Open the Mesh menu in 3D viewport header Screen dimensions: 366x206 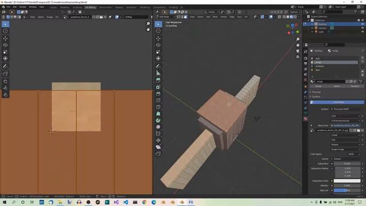[x=215, y=17]
